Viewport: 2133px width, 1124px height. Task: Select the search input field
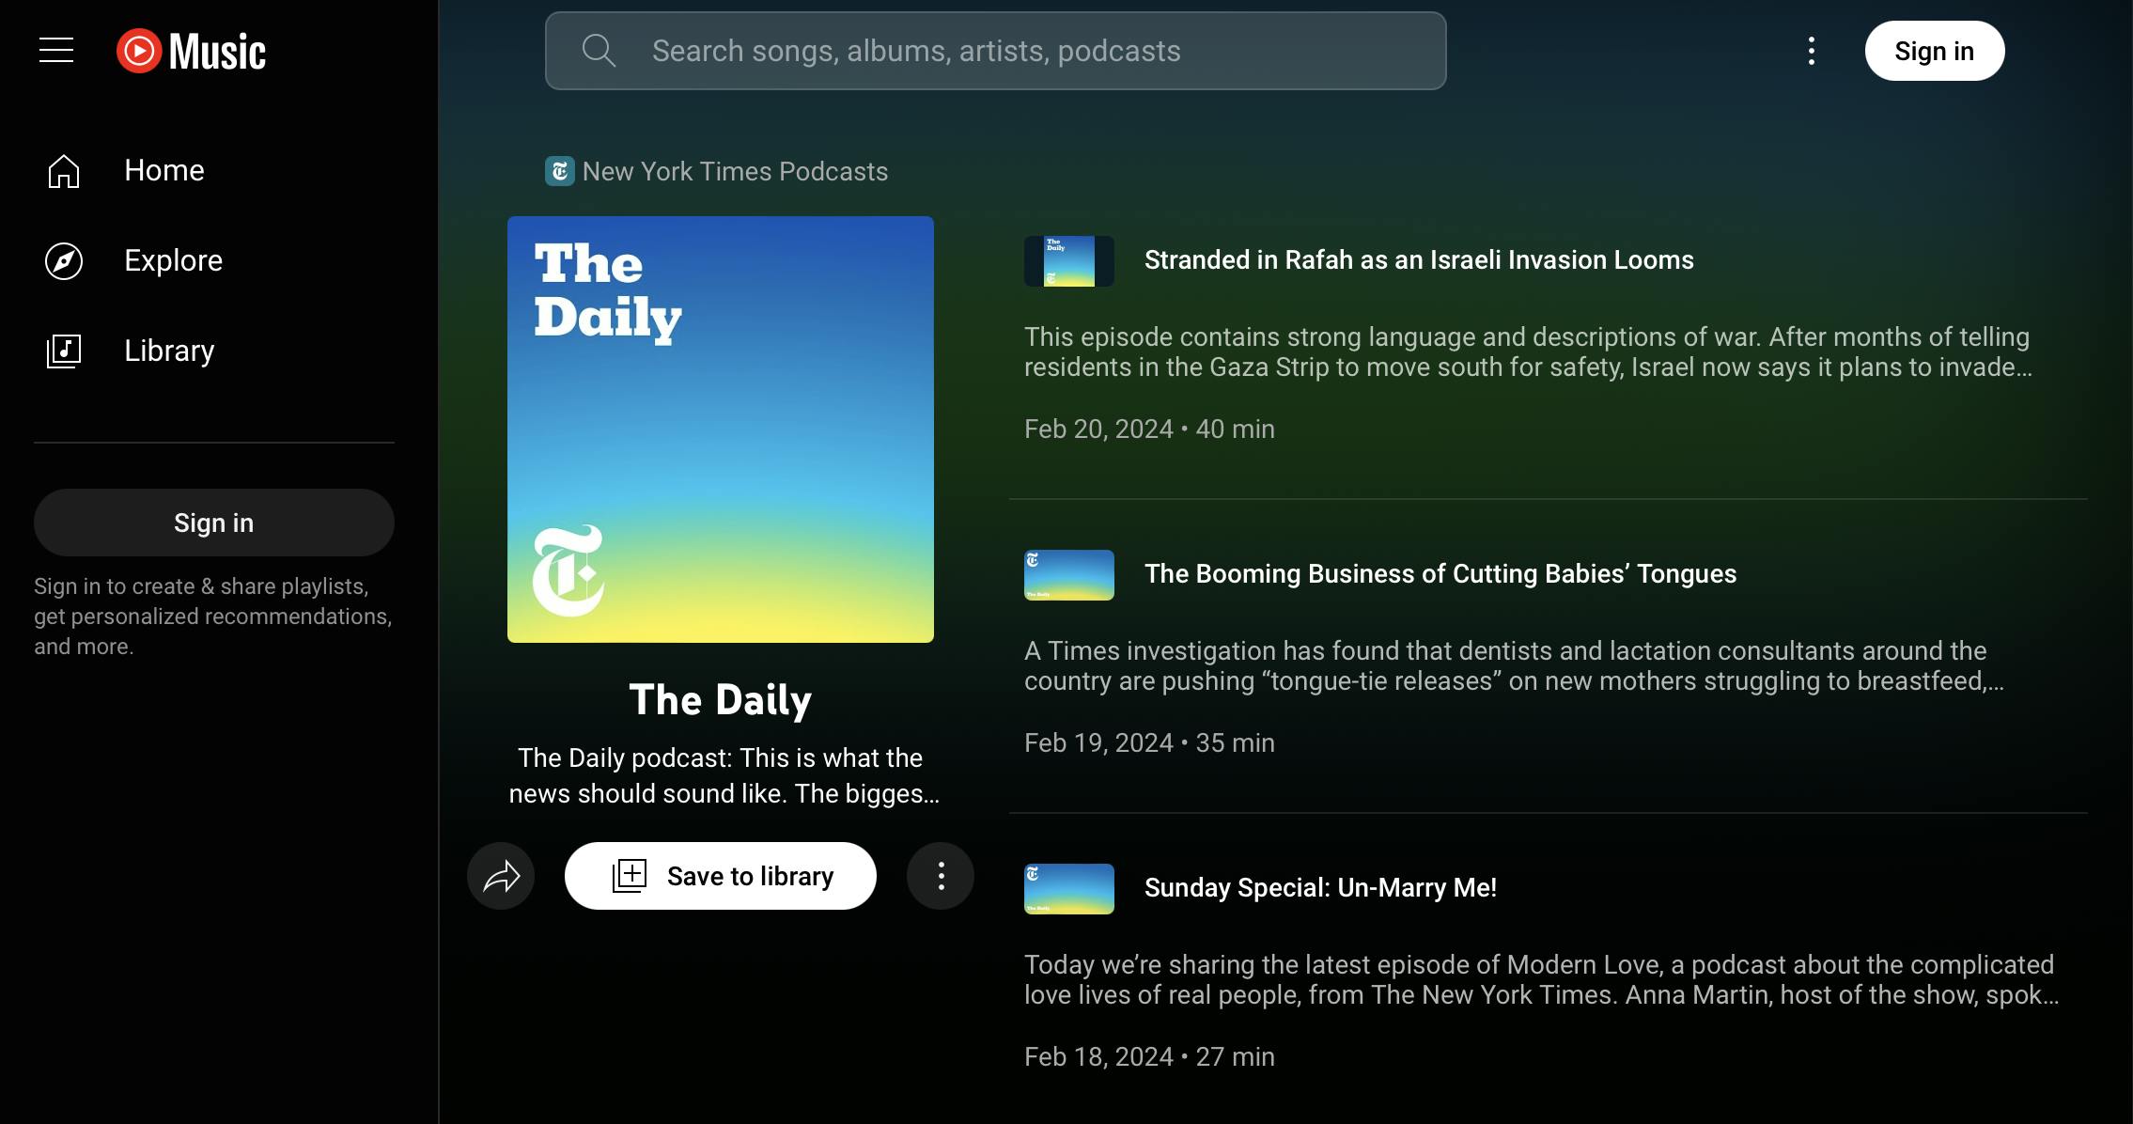coord(997,50)
